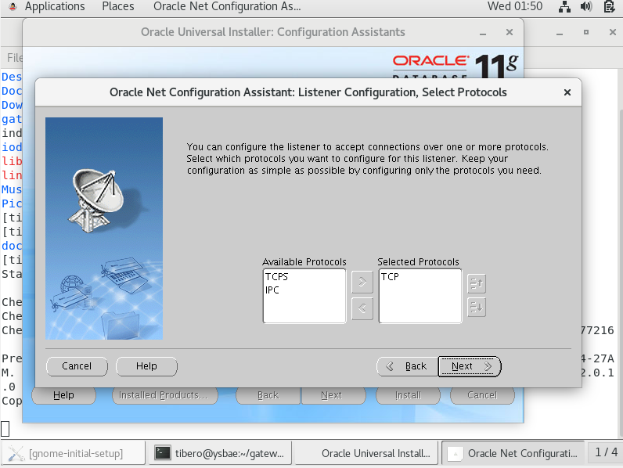Demote selected protocol down in order

pyautogui.click(x=477, y=307)
